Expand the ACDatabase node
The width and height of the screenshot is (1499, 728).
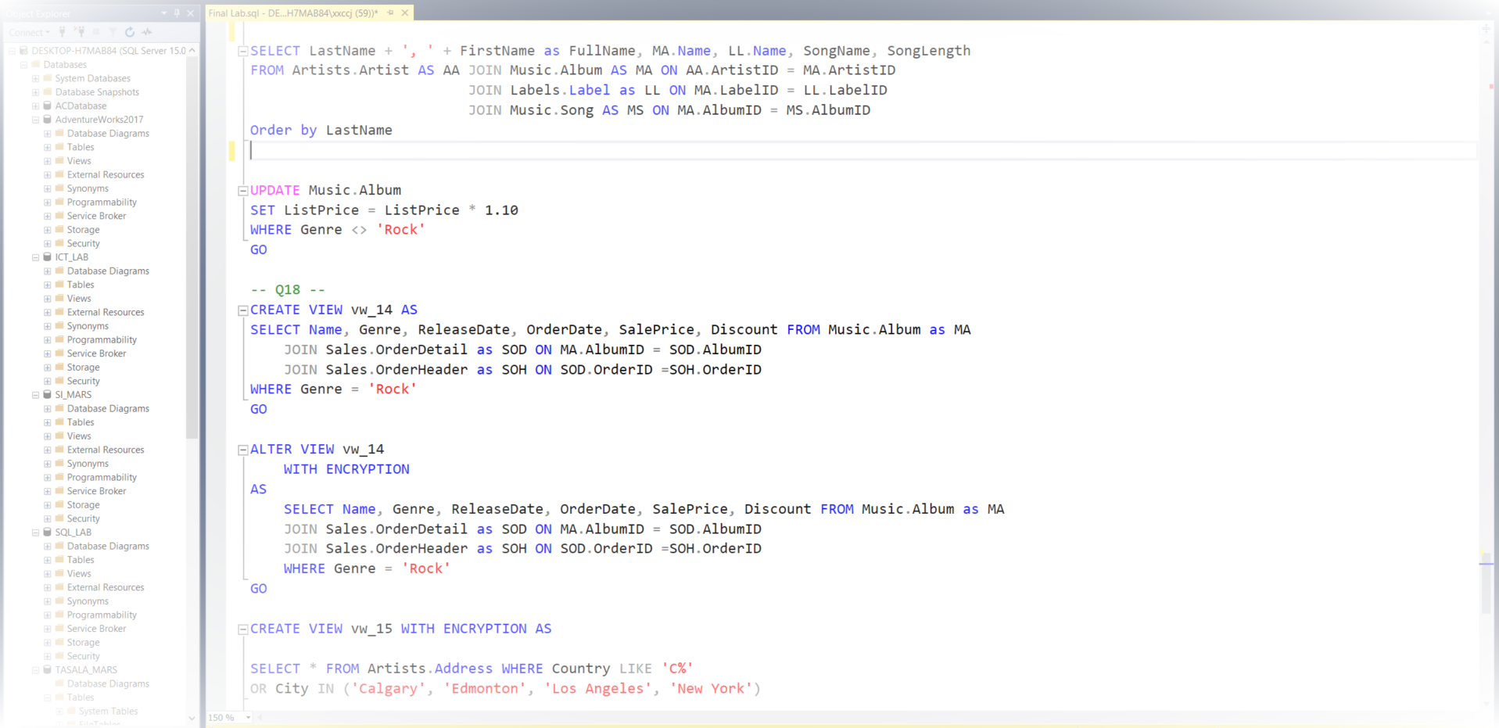click(35, 106)
